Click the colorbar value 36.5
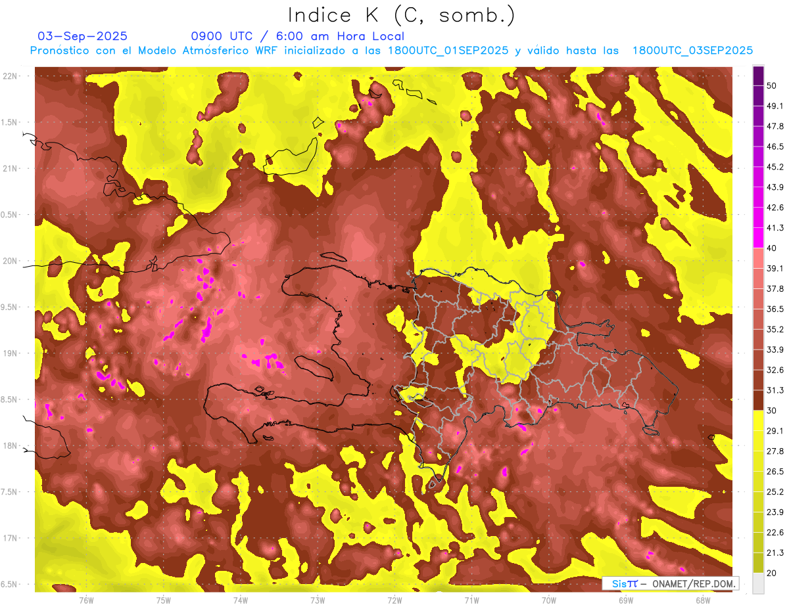The image size is (789, 609). [775, 310]
